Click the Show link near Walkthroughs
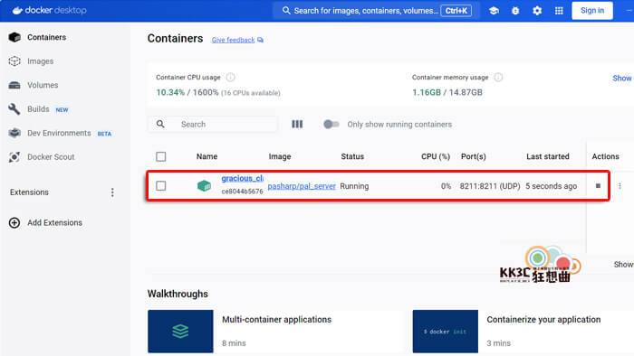 [623, 265]
